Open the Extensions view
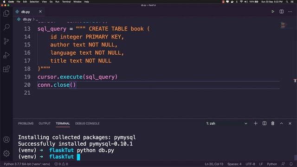 click(6, 69)
